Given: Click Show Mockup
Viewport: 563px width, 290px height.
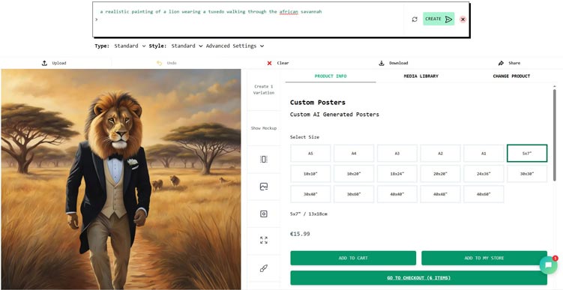Looking at the screenshot, I should [264, 128].
